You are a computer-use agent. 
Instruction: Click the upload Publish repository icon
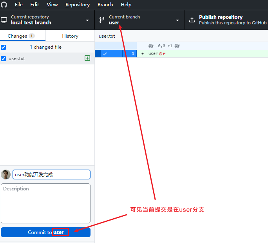pos(192,20)
